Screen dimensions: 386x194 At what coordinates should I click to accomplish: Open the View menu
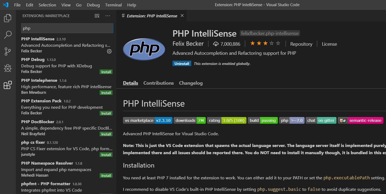[66, 5]
